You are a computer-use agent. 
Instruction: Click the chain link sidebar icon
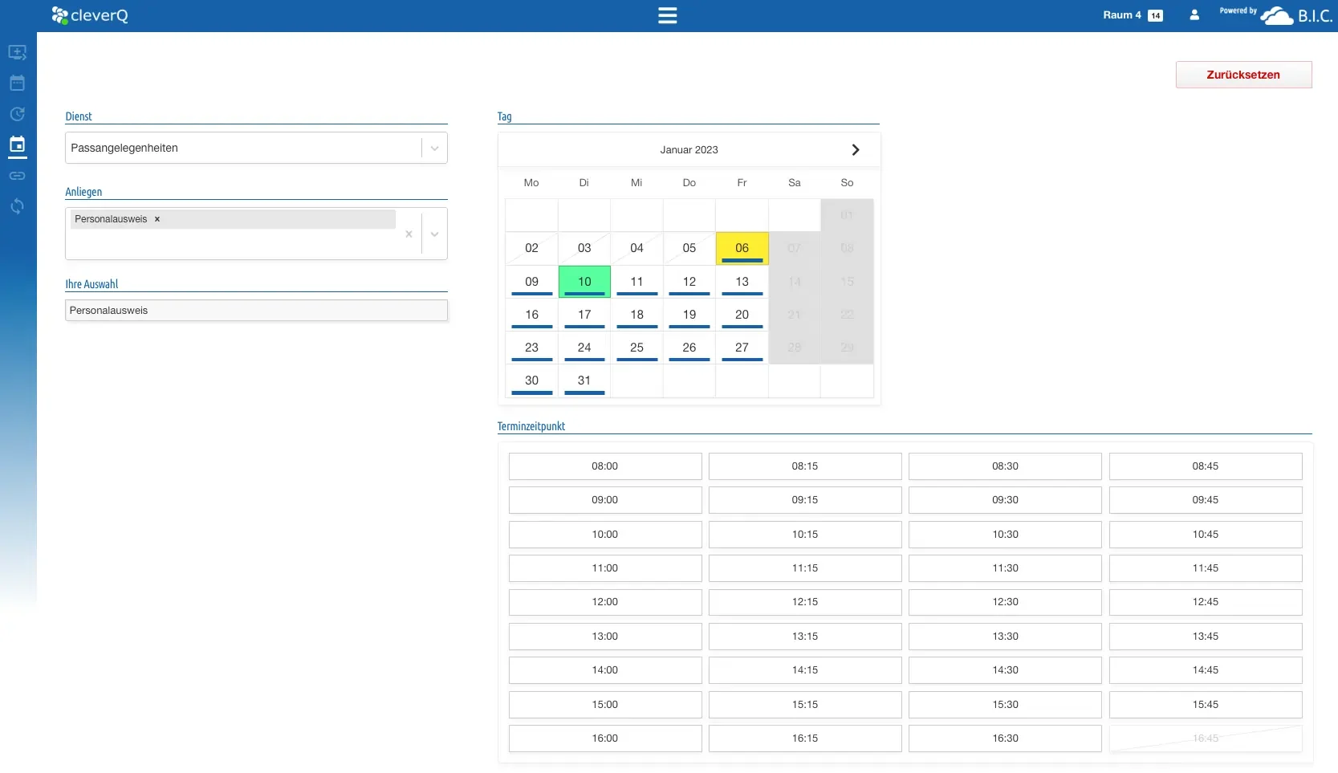pos(17,176)
